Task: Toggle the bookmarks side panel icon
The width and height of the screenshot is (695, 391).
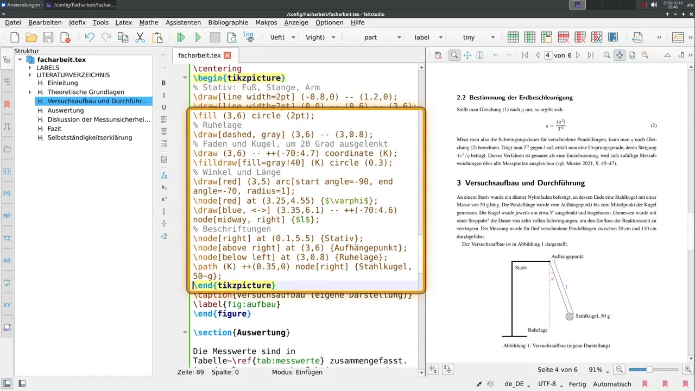Action: [x=7, y=104]
